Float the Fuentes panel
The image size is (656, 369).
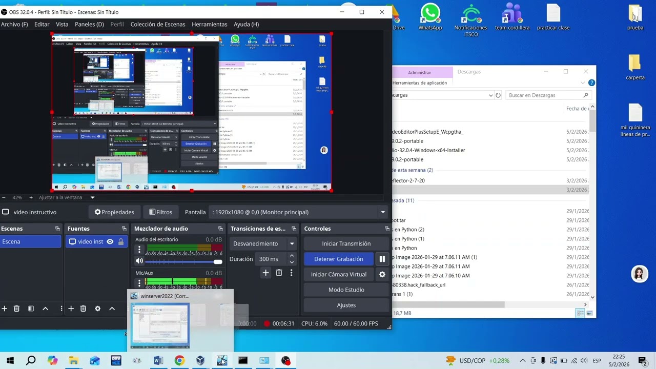coord(124,229)
